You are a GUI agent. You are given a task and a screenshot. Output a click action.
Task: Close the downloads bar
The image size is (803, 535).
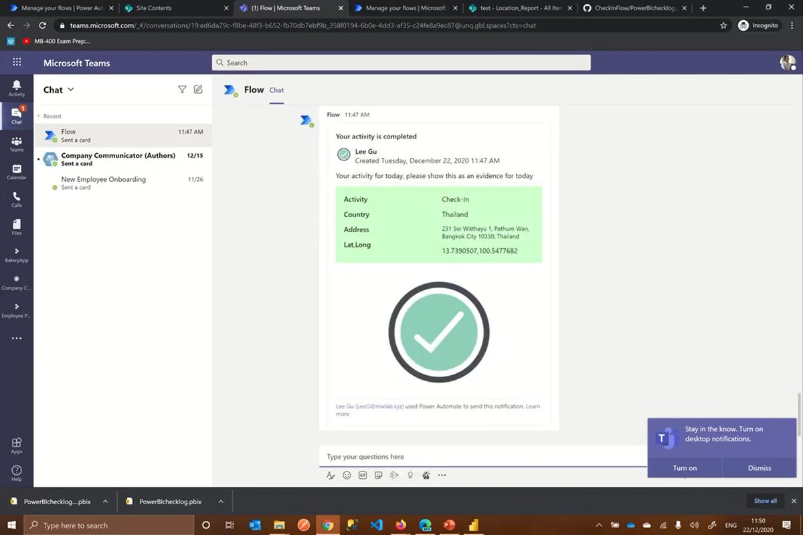(x=794, y=501)
